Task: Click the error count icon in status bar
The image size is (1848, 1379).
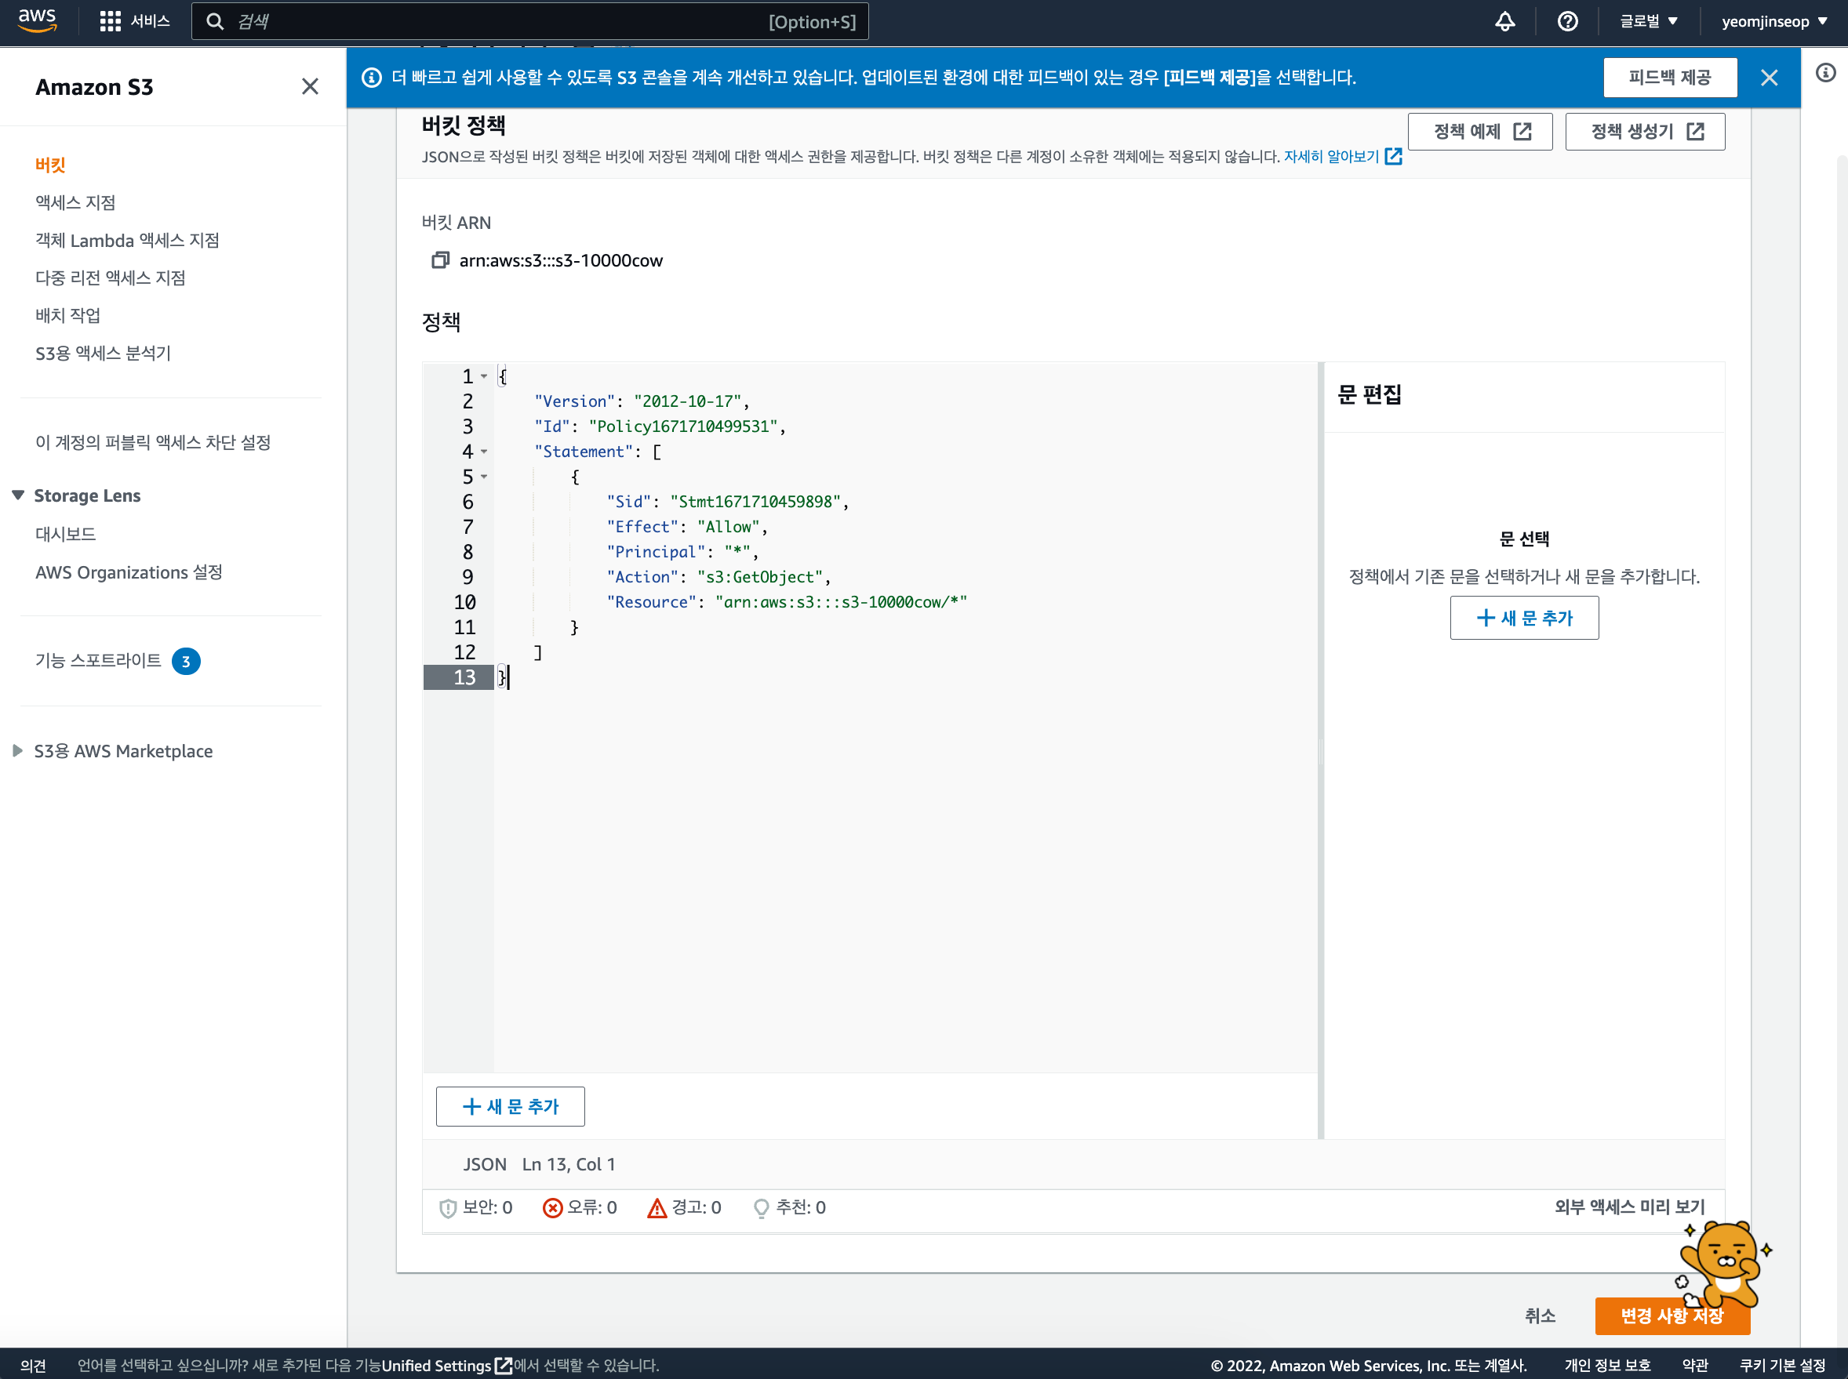Action: (552, 1208)
